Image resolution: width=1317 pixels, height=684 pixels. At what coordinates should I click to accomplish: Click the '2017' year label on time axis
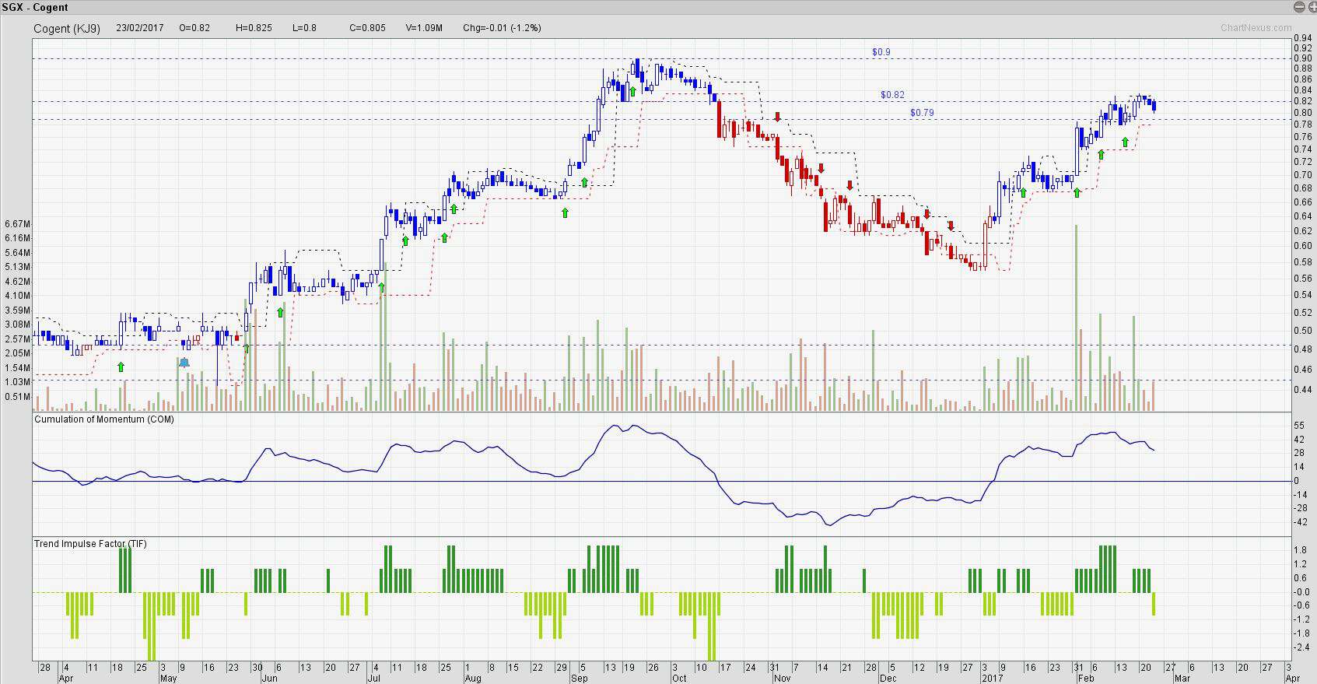[992, 679]
